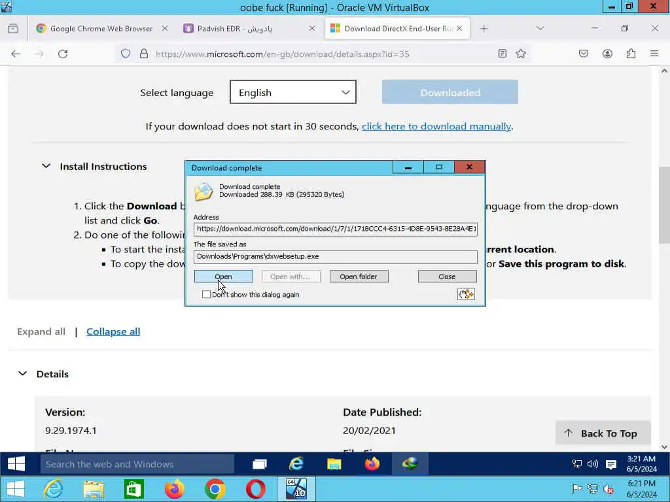
Task: Click the Open with... button
Action: pyautogui.click(x=291, y=276)
